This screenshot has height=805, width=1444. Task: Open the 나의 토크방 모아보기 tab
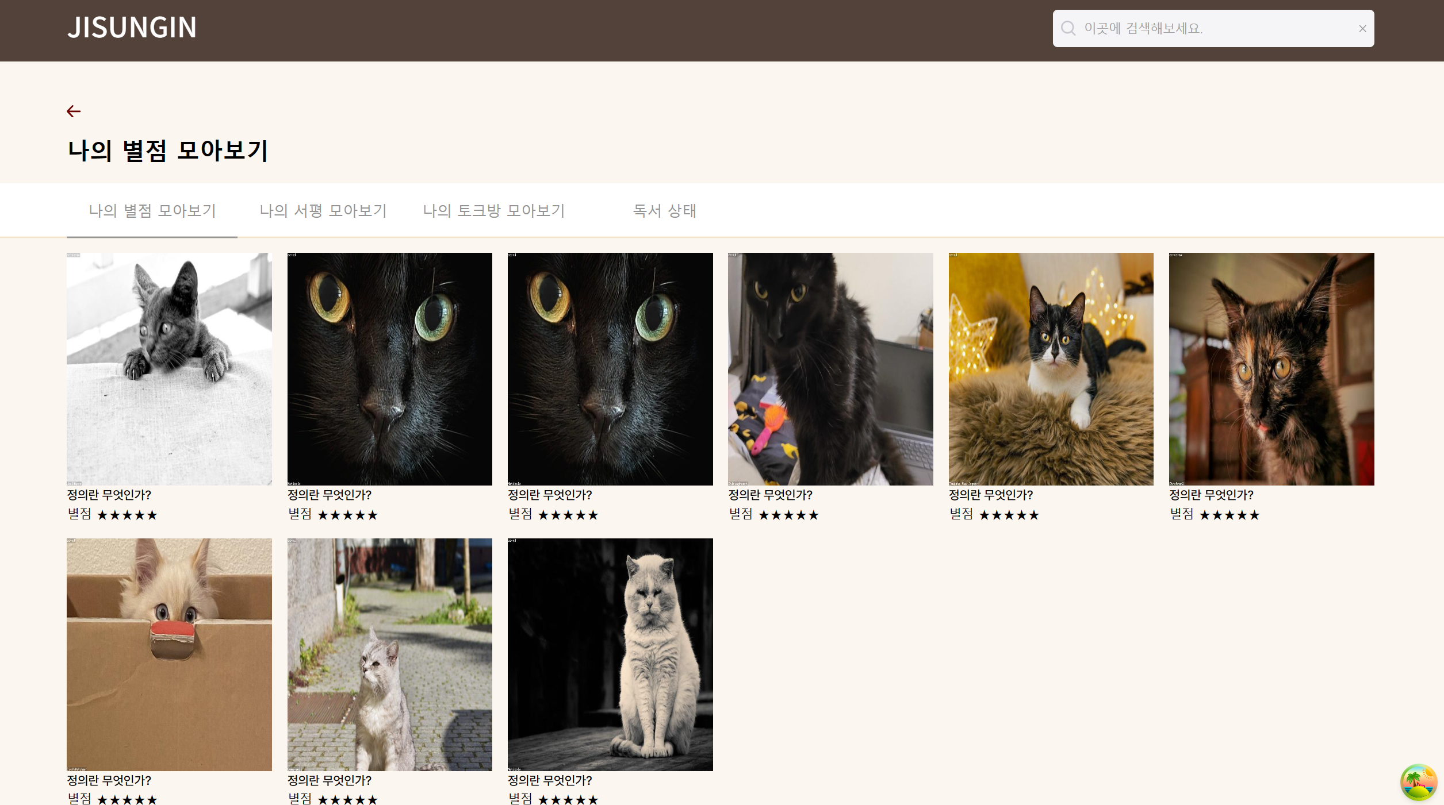pyautogui.click(x=493, y=211)
